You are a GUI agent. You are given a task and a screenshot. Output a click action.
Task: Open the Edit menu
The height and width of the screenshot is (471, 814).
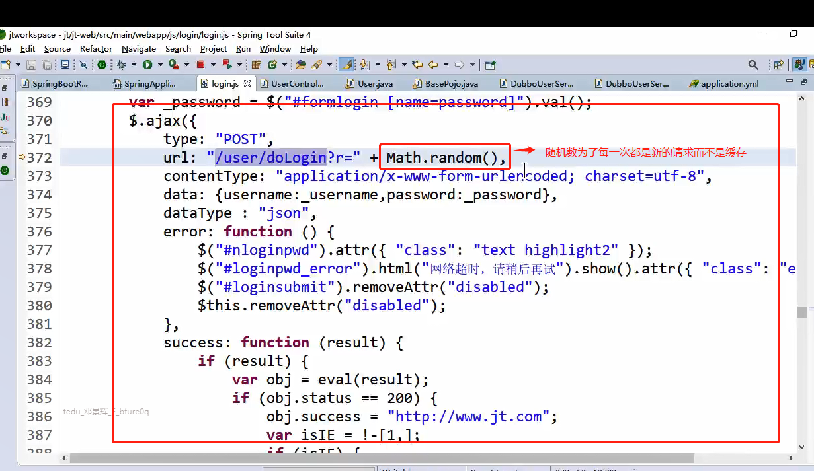pos(28,48)
